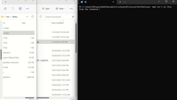Select the row dated 10/27/2023 8:04 PM
The image size is (177, 100).
point(56,75)
